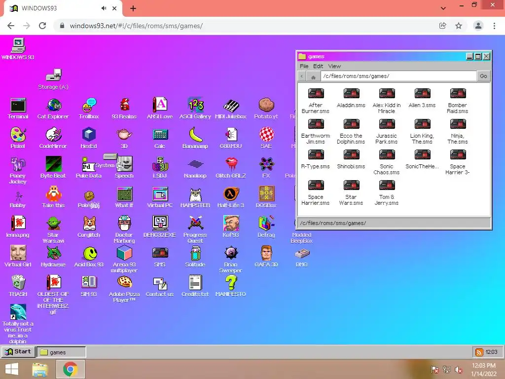The image size is (505, 379).
Task: Open Edit menu in games window
Action: coord(318,66)
